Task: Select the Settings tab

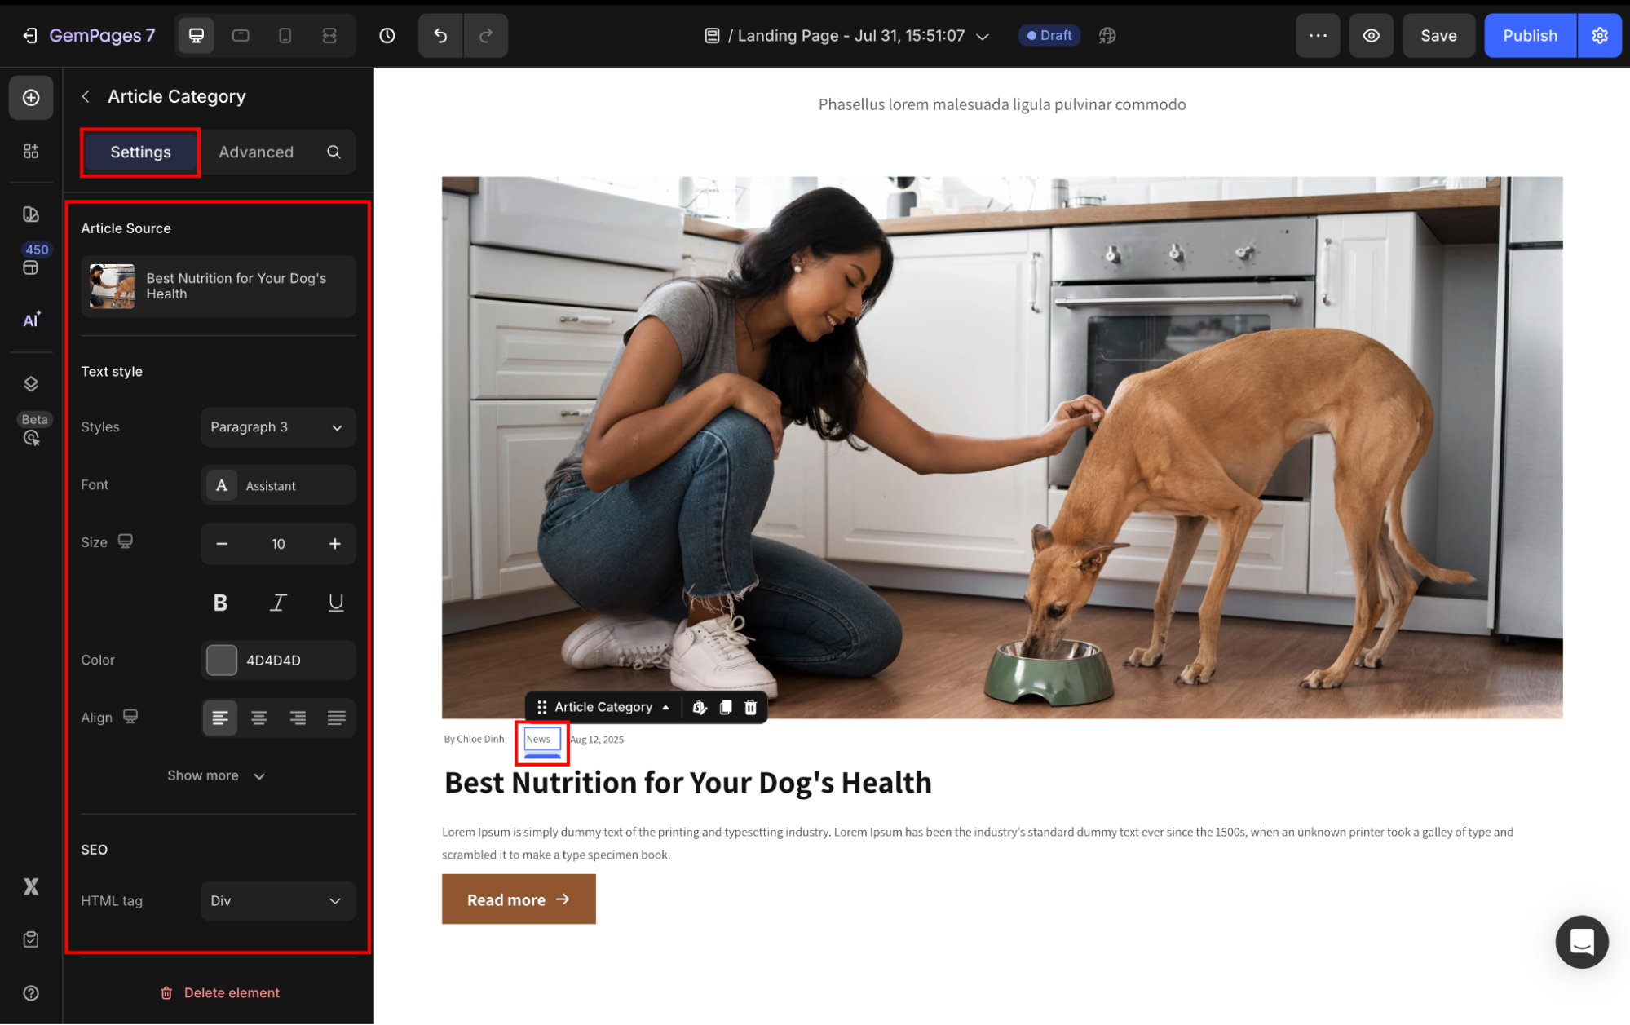Action: click(140, 152)
